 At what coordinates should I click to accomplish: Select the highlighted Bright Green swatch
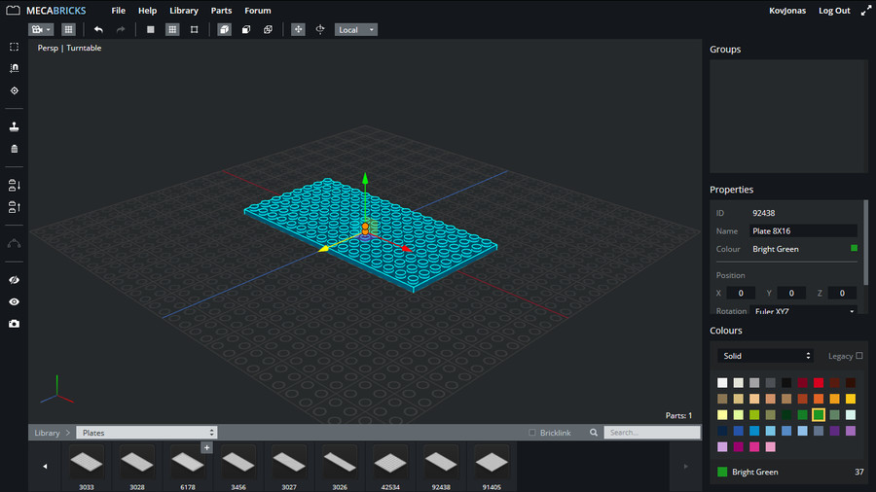coord(819,414)
